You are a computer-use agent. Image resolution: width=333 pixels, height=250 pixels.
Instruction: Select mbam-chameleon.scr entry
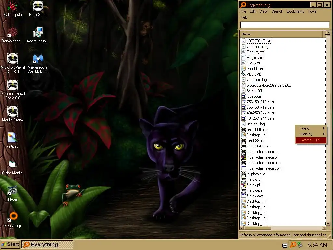click(x=263, y=152)
